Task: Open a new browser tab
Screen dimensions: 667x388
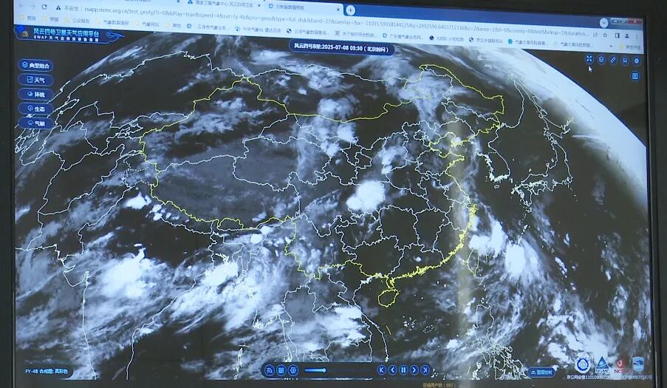Action: [350, 10]
